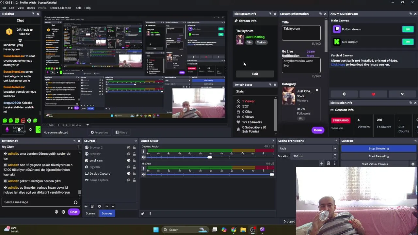Open the Learn More link
418x235 pixels.
coord(311,54)
